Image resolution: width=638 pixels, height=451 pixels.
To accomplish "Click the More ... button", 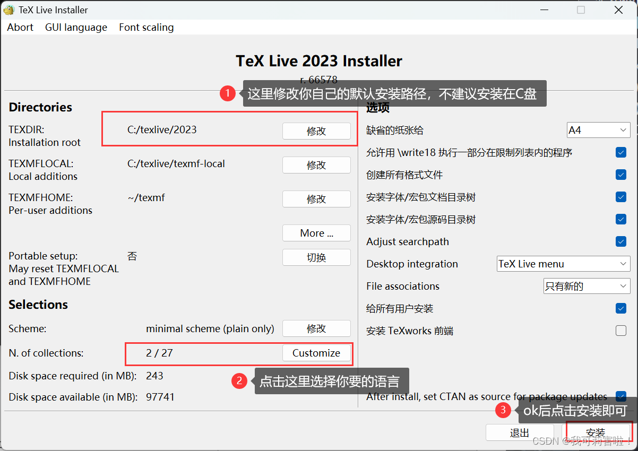I will (316, 233).
